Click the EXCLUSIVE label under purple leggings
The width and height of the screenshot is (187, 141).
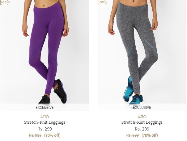(45, 108)
